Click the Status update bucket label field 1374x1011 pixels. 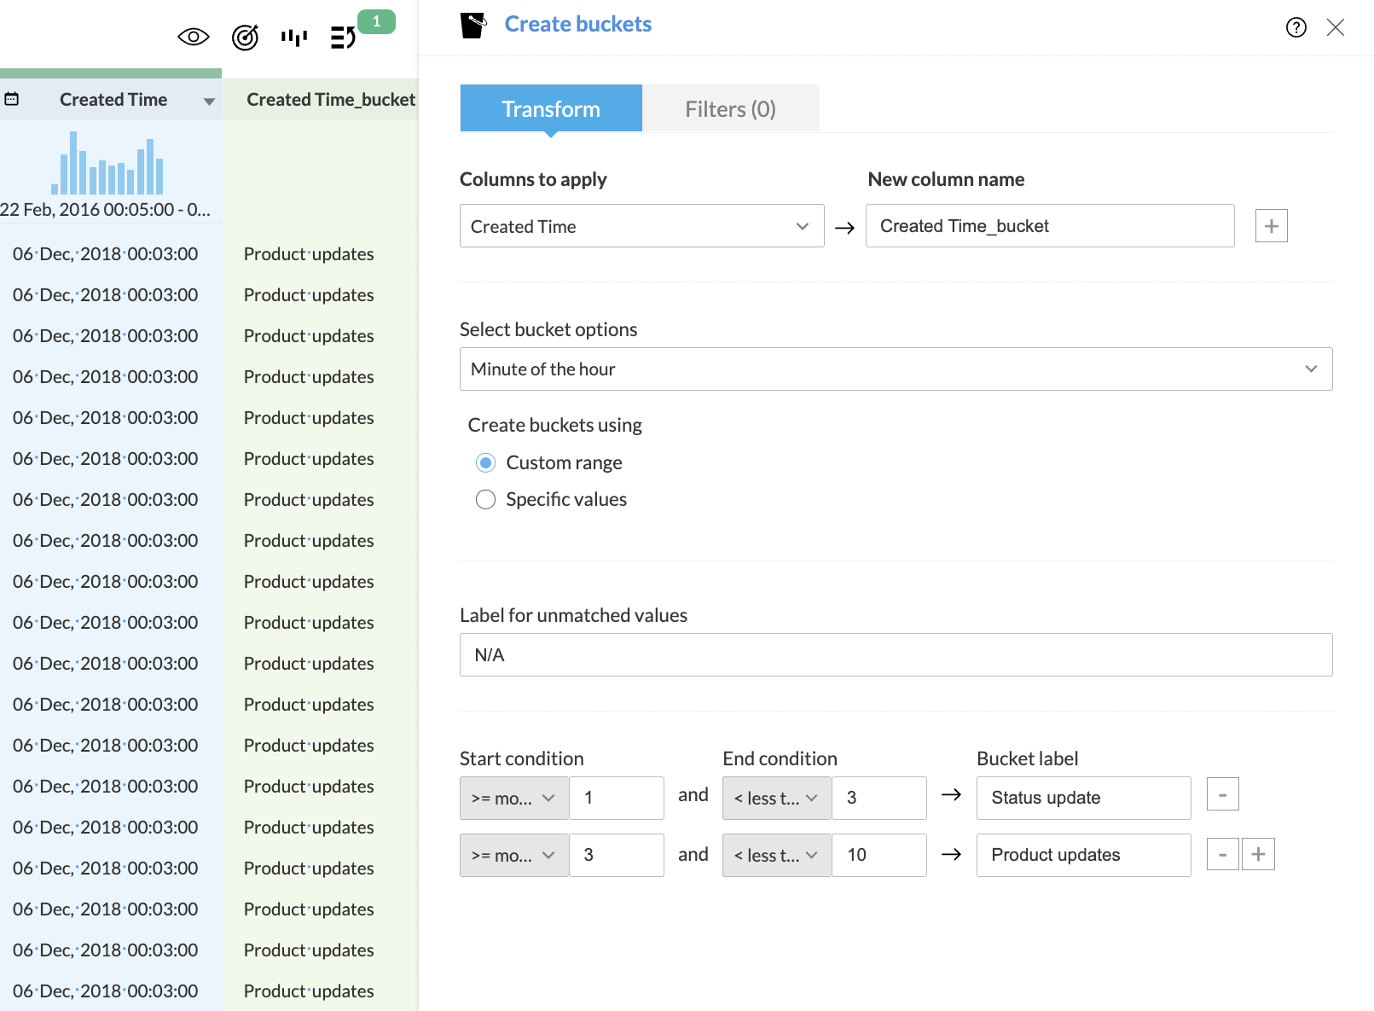click(1083, 799)
